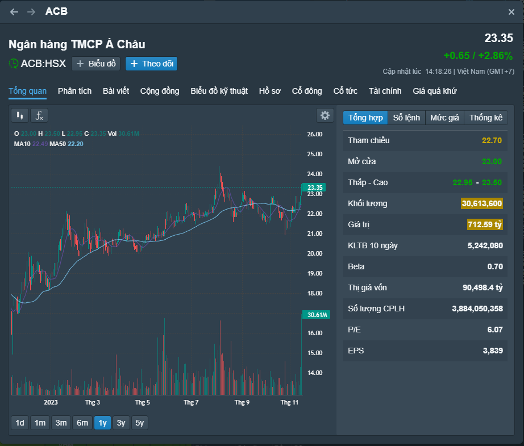Open the Biểu đồ kỹ thuật tab
524x446 pixels.
tap(219, 91)
